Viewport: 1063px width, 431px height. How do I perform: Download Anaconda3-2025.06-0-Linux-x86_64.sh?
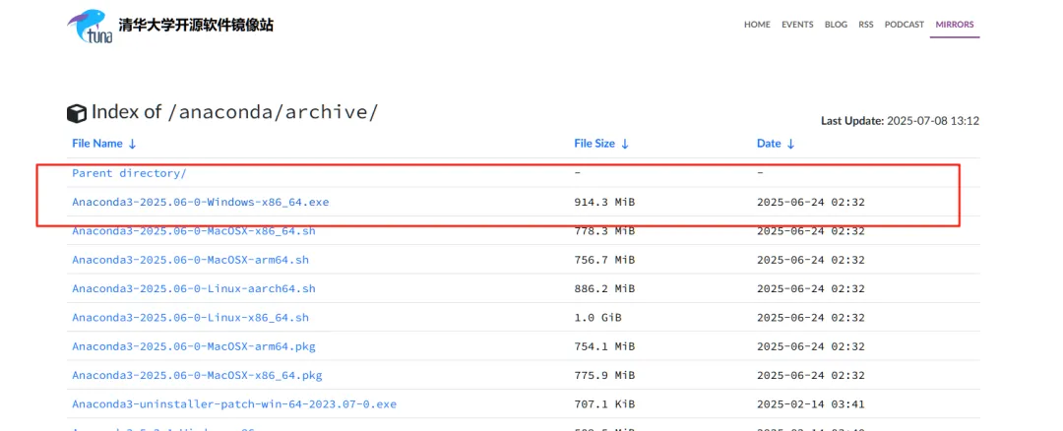pos(191,317)
